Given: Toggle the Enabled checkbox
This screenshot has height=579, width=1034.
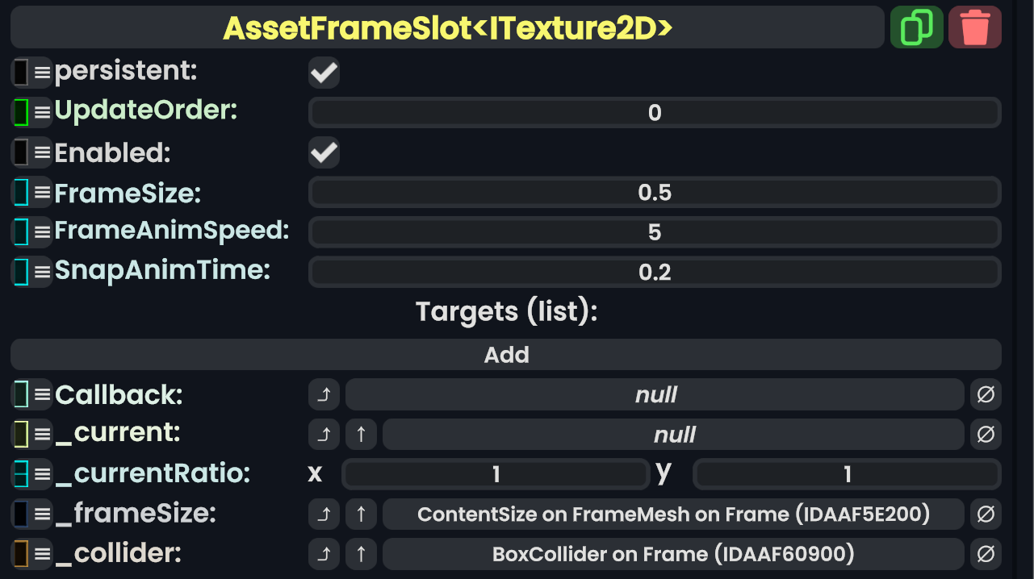Looking at the screenshot, I should point(324,152).
